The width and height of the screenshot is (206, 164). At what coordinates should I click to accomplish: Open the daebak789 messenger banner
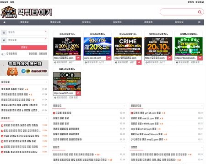pos(24,68)
